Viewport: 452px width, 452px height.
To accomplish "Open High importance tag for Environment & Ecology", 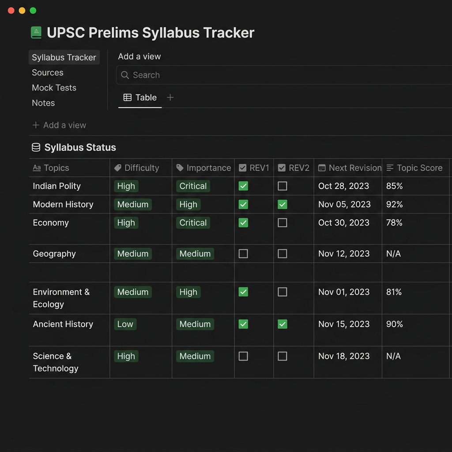I will (188, 292).
